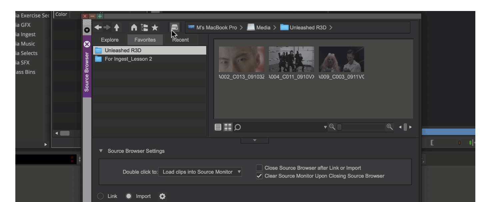Click the folder tree hierarchy icon

coord(144,28)
